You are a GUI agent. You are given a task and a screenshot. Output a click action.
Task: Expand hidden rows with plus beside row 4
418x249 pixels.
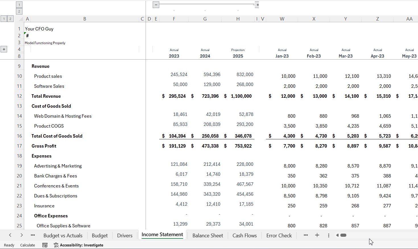(4, 49)
